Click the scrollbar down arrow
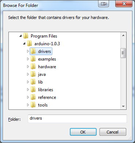 tap(123, 106)
